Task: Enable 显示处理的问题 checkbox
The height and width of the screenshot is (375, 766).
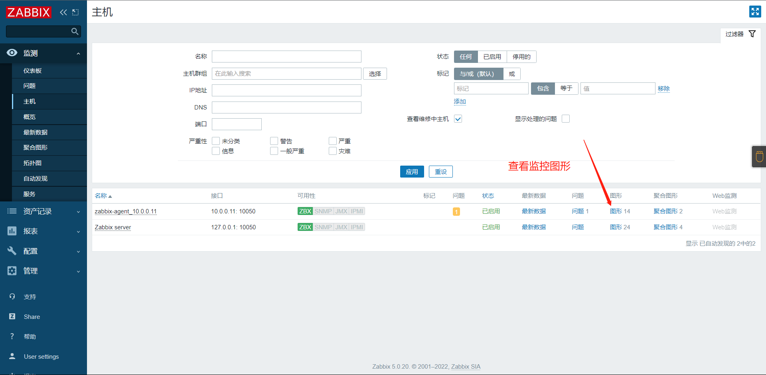Action: click(x=566, y=119)
